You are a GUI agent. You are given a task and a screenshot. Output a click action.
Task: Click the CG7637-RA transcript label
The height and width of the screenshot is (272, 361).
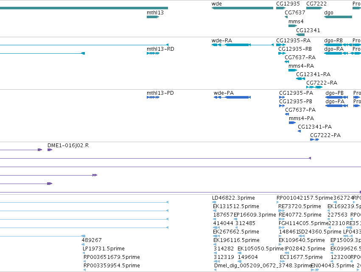point(300,58)
